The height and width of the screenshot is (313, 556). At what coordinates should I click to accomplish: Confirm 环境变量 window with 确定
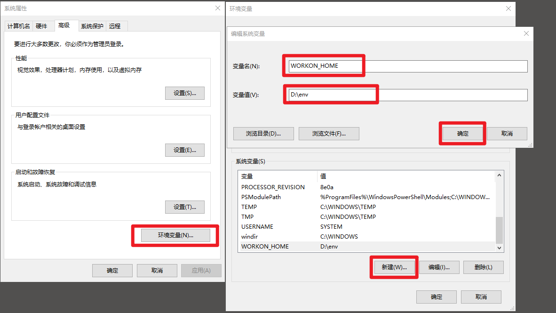point(437,297)
